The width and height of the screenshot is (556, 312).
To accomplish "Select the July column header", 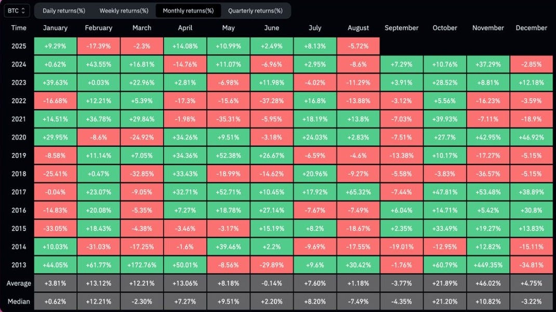I will click(315, 28).
